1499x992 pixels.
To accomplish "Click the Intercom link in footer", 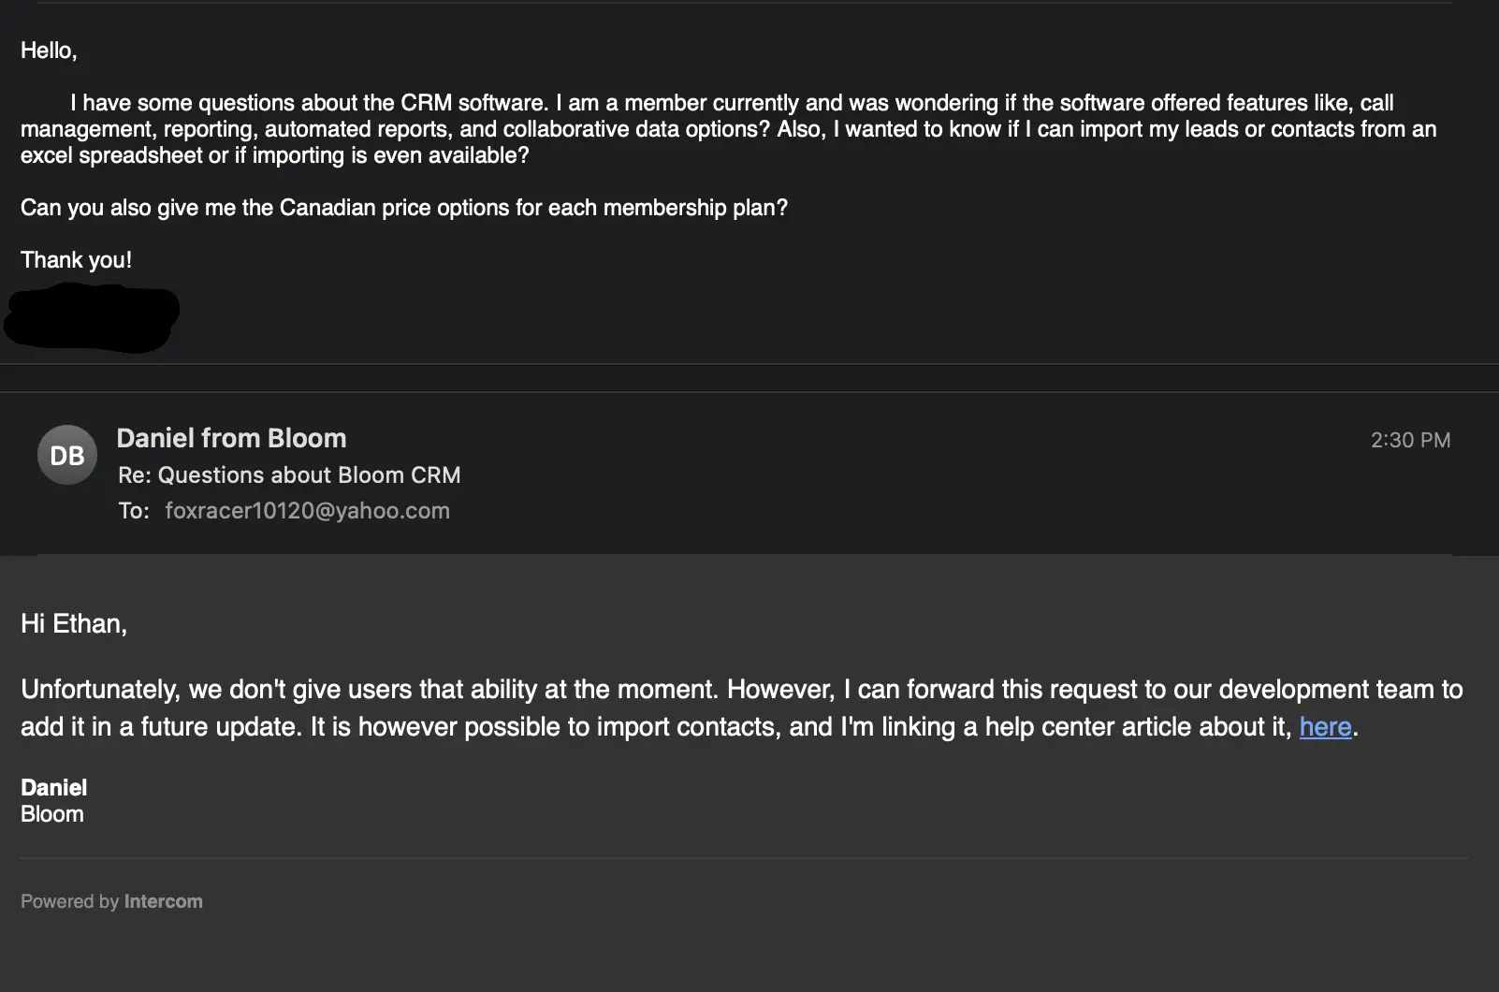I will [163, 901].
